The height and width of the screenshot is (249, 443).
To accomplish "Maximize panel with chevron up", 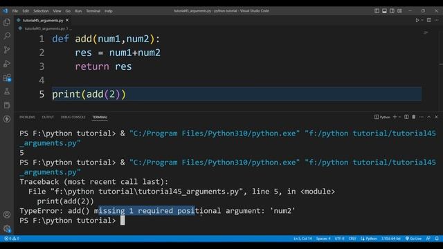I will click(x=429, y=117).
